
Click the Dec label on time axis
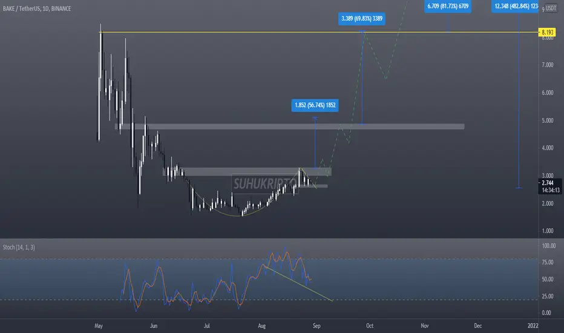point(477,326)
